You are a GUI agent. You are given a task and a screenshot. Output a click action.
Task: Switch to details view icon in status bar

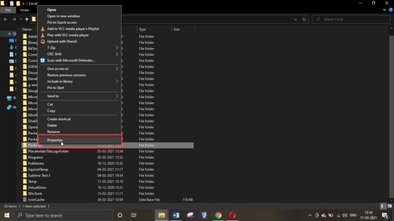coord(382,206)
